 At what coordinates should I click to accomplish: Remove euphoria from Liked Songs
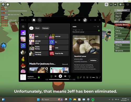(x=39, y=77)
